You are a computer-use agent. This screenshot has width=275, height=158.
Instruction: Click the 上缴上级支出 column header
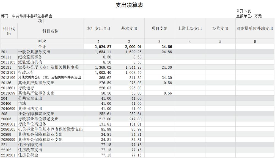(190, 29)
